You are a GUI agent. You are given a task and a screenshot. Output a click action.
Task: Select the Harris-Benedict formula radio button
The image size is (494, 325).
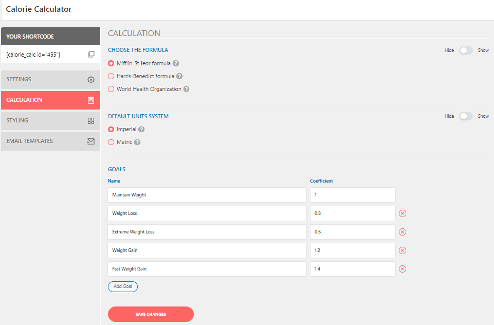pyautogui.click(x=111, y=76)
